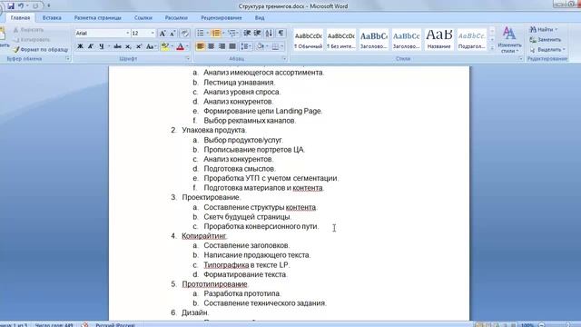The image size is (581, 327).
Task: Apply the yellow text highlight color
Action: [165, 46]
